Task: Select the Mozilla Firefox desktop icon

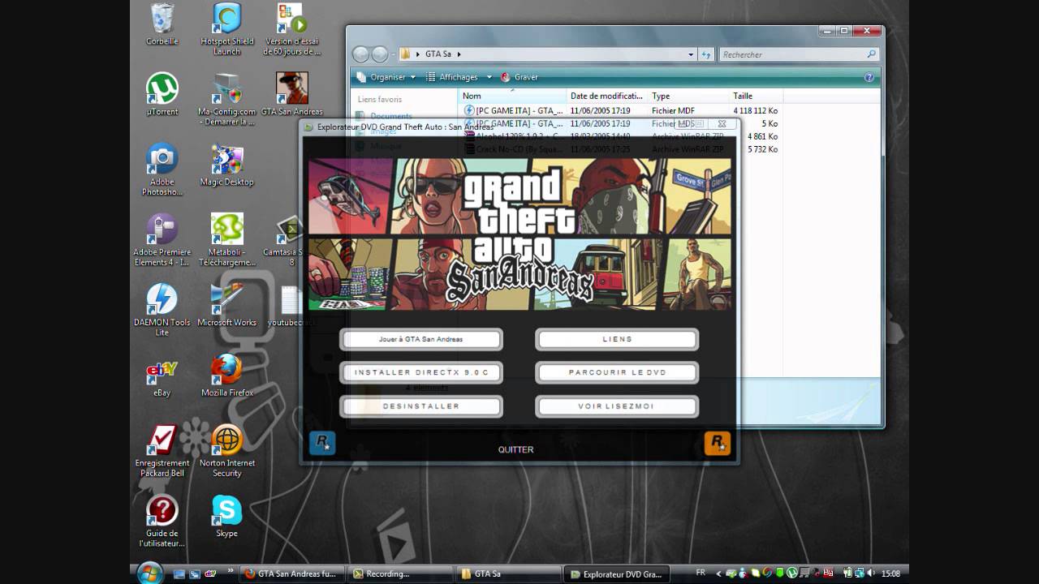Action: click(x=226, y=376)
